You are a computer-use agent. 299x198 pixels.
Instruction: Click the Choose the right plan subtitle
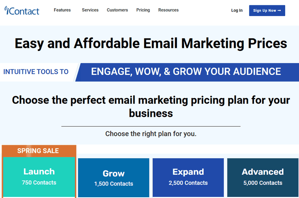pyautogui.click(x=151, y=134)
